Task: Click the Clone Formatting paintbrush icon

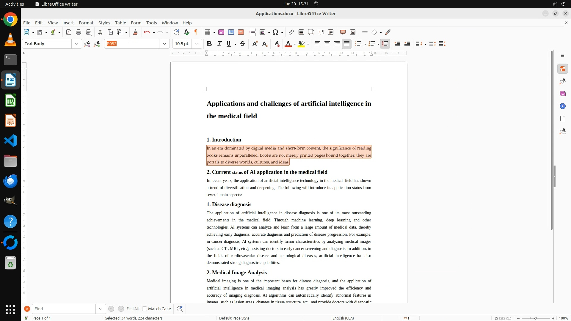Action: (x=135, y=32)
